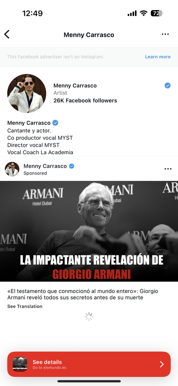Image resolution: width=178 pixels, height=386 pixels.
Task: Open sponsored post options three-dot menu
Action: tap(168, 169)
